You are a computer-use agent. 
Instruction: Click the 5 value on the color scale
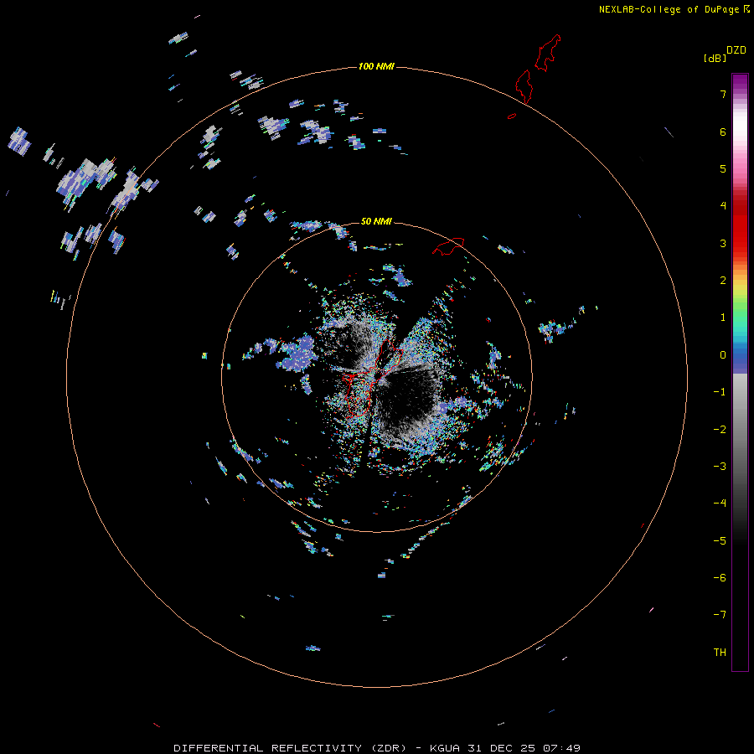723,168
